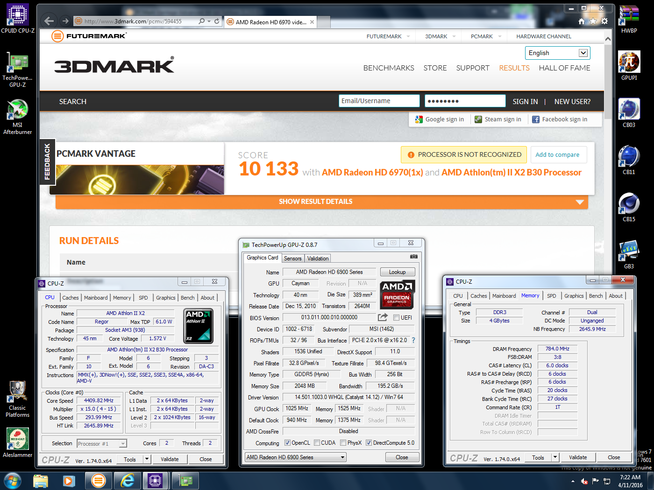Open HALL OF FAME navigation item

pos(564,68)
